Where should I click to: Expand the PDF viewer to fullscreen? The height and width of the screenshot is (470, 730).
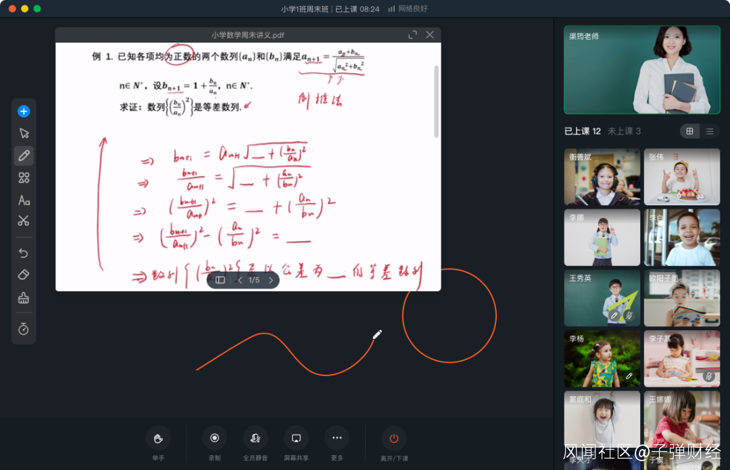[412, 35]
